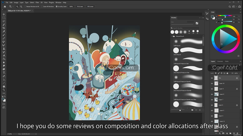Screen dimensions: 243x136
Task: Hide Layer 10 with its eye icon
Action: pyautogui.click(x=212, y=84)
